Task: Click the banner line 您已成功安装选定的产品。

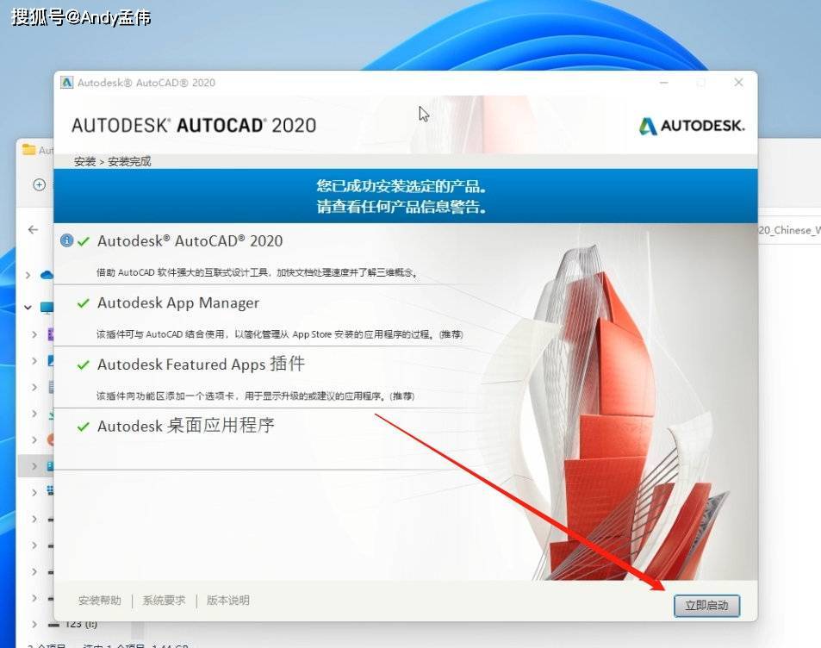Action: point(401,186)
